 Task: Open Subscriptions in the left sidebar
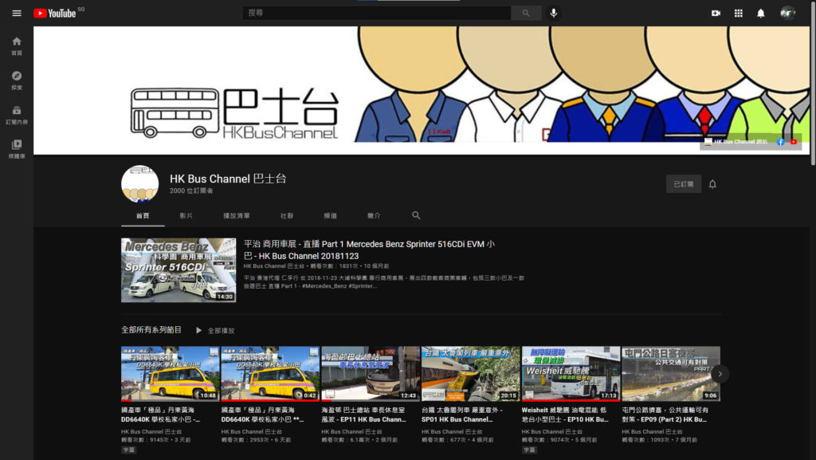17,115
